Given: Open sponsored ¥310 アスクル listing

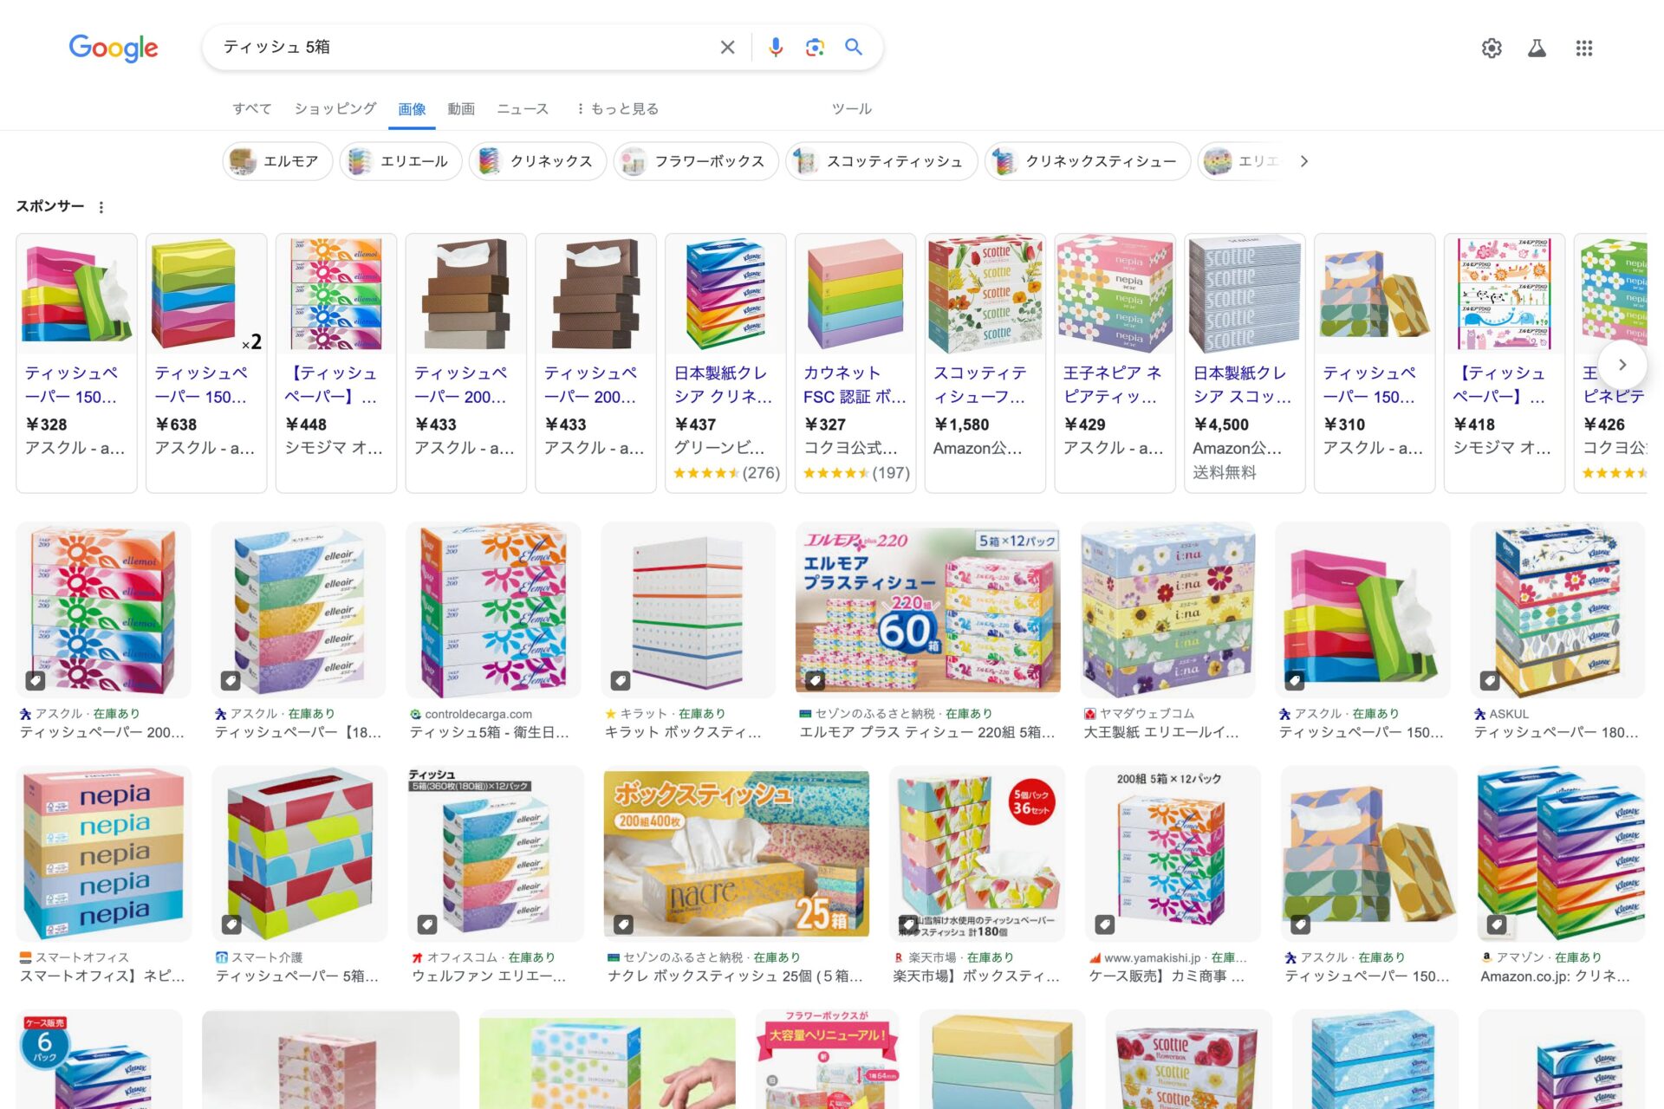Looking at the screenshot, I should click(x=1375, y=362).
